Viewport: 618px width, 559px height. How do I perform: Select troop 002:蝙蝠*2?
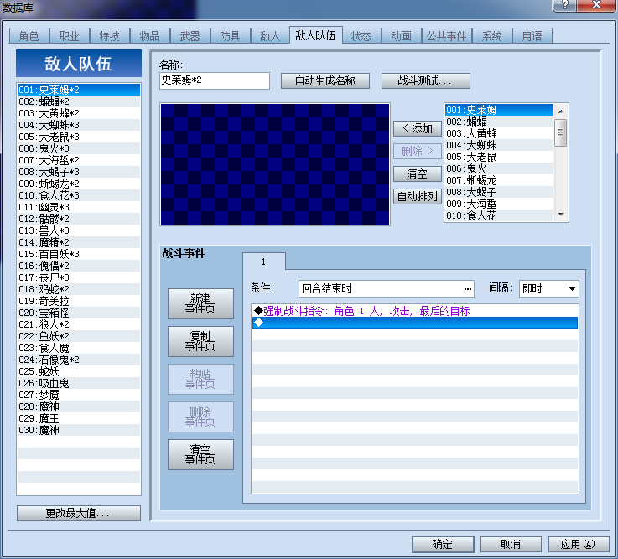(x=79, y=101)
